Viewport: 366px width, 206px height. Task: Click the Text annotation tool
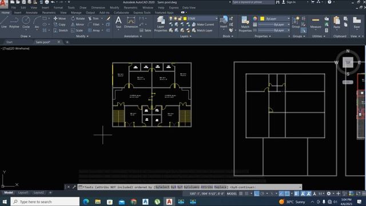(x=118, y=22)
